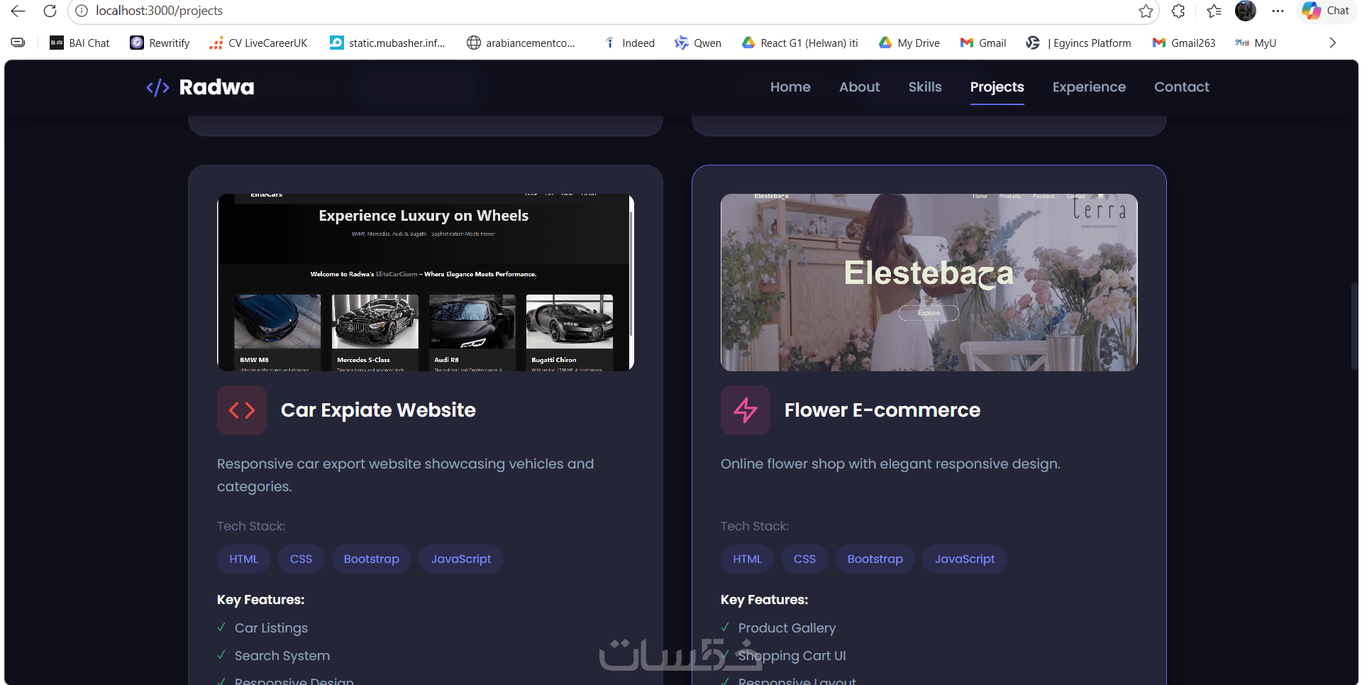Open the CV LiveCareerUK bookmark

(258, 43)
